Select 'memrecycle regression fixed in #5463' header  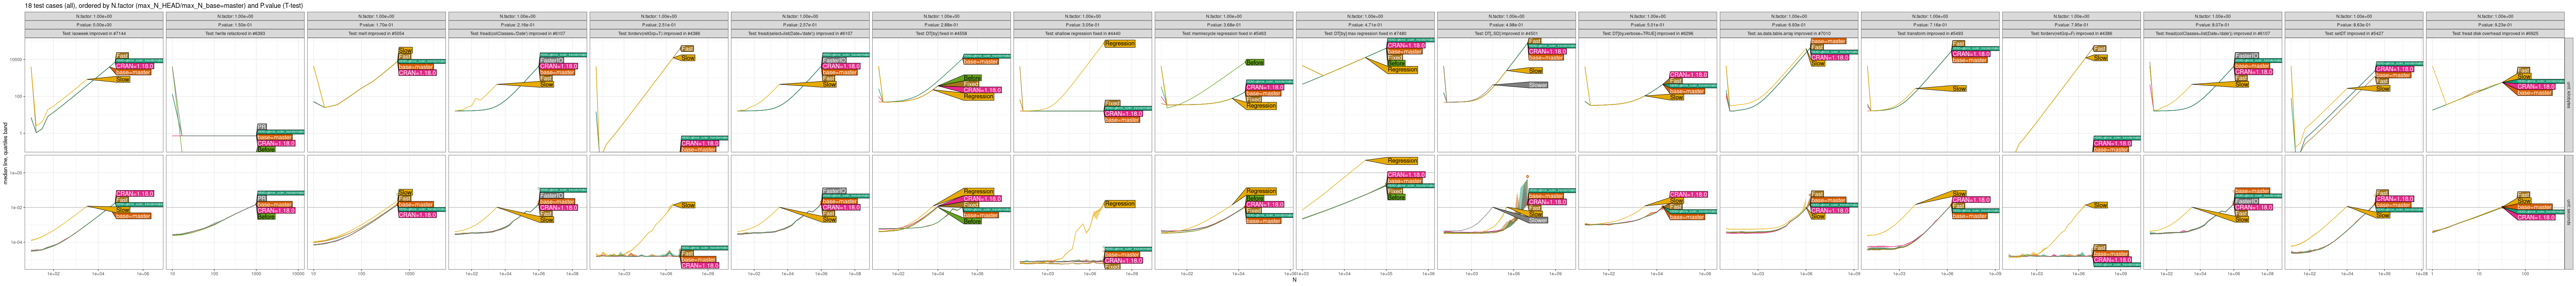click(1223, 33)
